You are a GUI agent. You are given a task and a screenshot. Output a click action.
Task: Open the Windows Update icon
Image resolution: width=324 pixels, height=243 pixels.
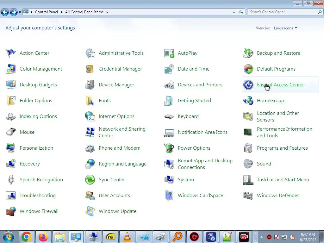pos(90,211)
